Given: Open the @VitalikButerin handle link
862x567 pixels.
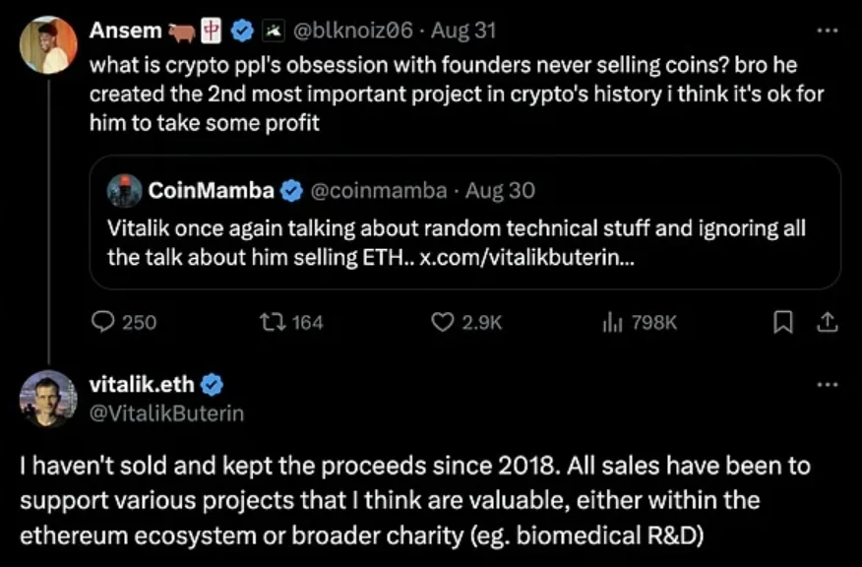Looking at the screenshot, I should (166, 413).
